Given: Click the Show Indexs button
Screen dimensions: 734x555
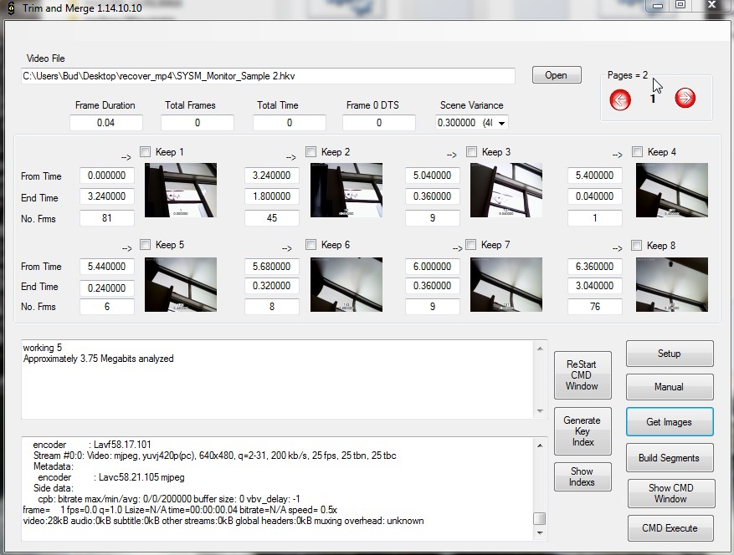Looking at the screenshot, I should (x=583, y=477).
